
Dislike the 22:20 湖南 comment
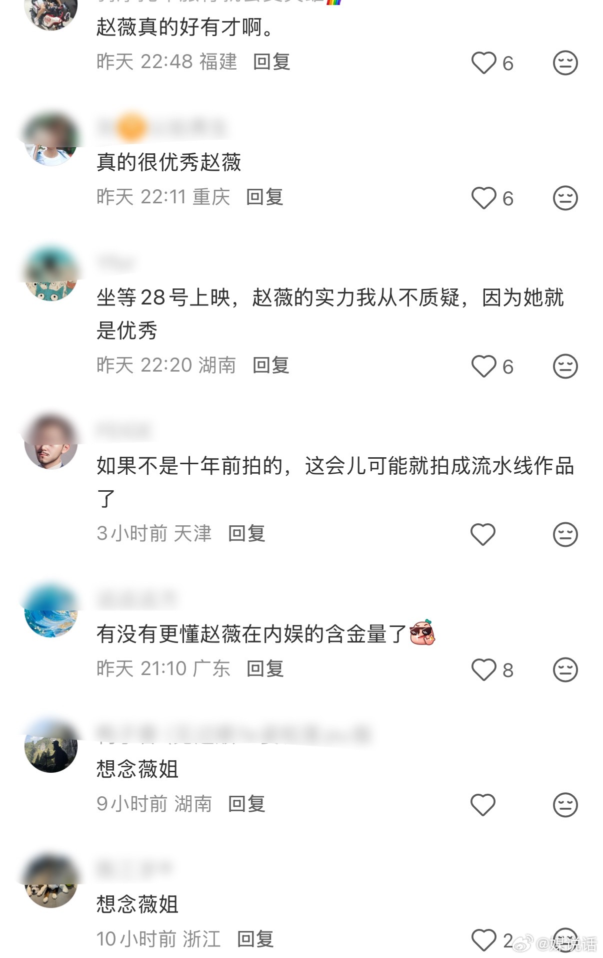(565, 367)
